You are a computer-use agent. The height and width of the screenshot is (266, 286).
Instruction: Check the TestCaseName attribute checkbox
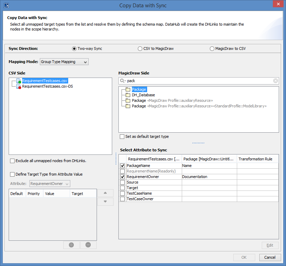pyautogui.click(x=122, y=193)
